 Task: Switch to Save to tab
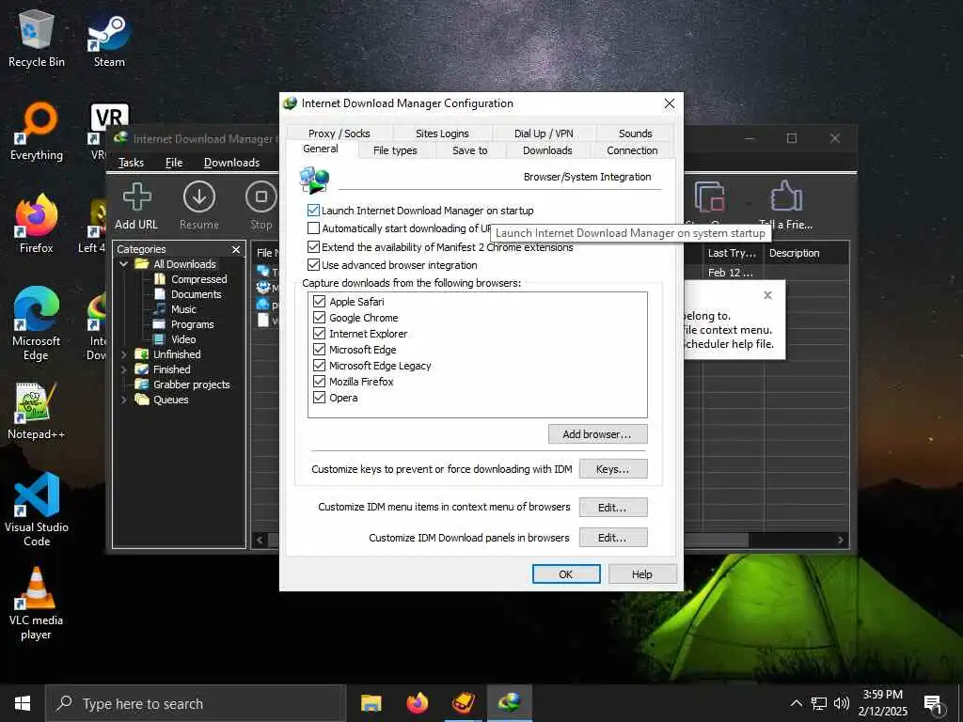pos(470,150)
